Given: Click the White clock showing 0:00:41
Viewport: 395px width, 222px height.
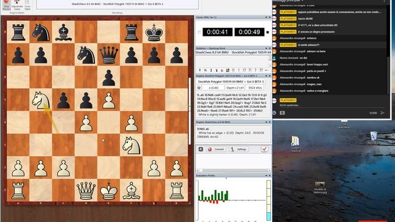Looking at the screenshot, I should click(217, 32).
